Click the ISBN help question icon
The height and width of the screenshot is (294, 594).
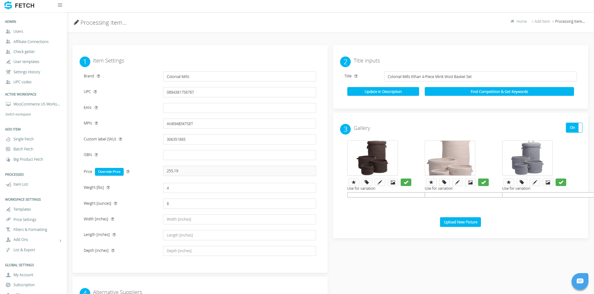[x=96, y=155]
